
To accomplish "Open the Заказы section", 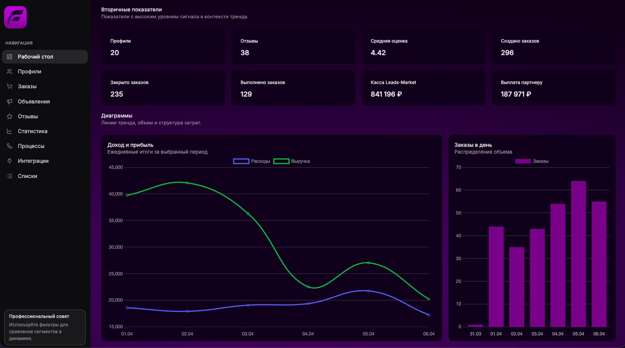I will pyautogui.click(x=45, y=86).
